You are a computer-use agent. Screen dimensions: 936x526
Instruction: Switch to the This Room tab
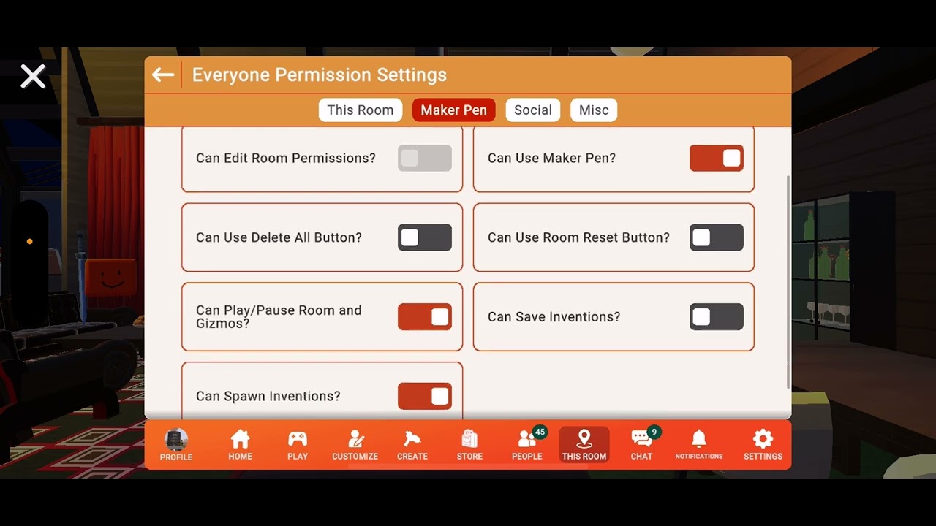[x=361, y=110]
